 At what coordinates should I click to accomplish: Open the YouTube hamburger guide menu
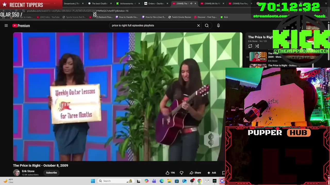[6, 25]
